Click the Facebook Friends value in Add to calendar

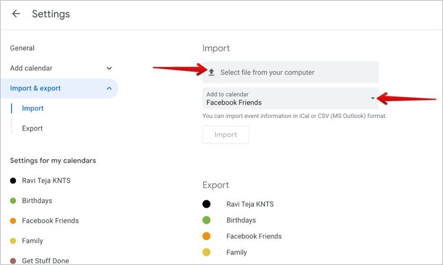234,102
